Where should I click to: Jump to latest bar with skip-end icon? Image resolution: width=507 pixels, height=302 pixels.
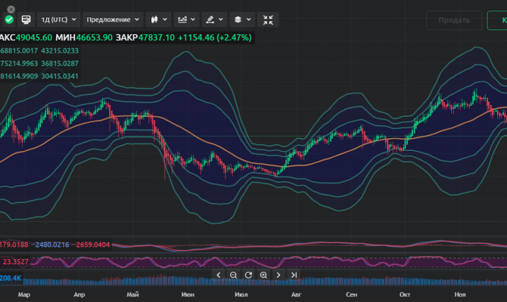(x=294, y=275)
